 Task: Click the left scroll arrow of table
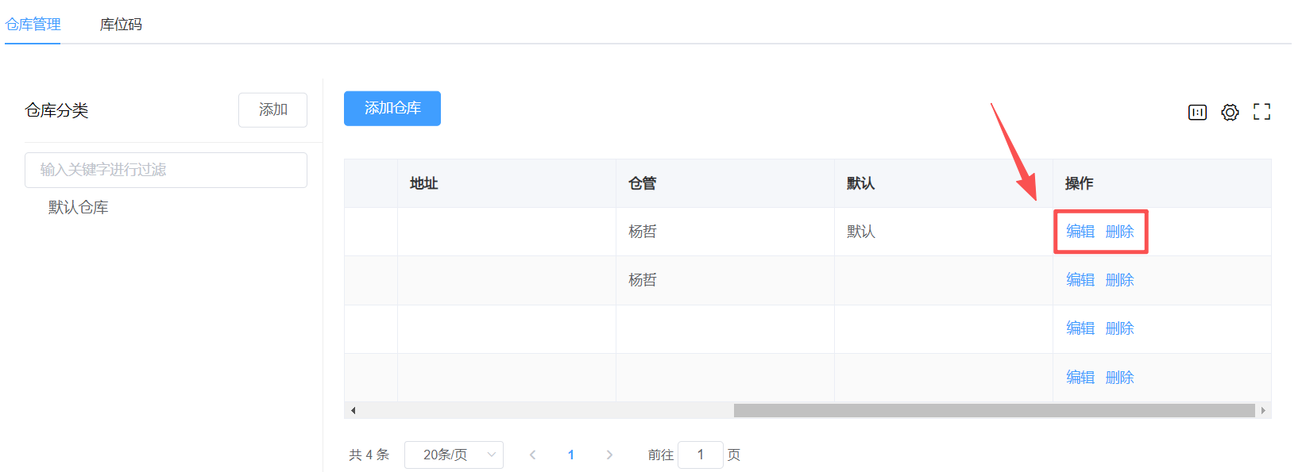353,410
